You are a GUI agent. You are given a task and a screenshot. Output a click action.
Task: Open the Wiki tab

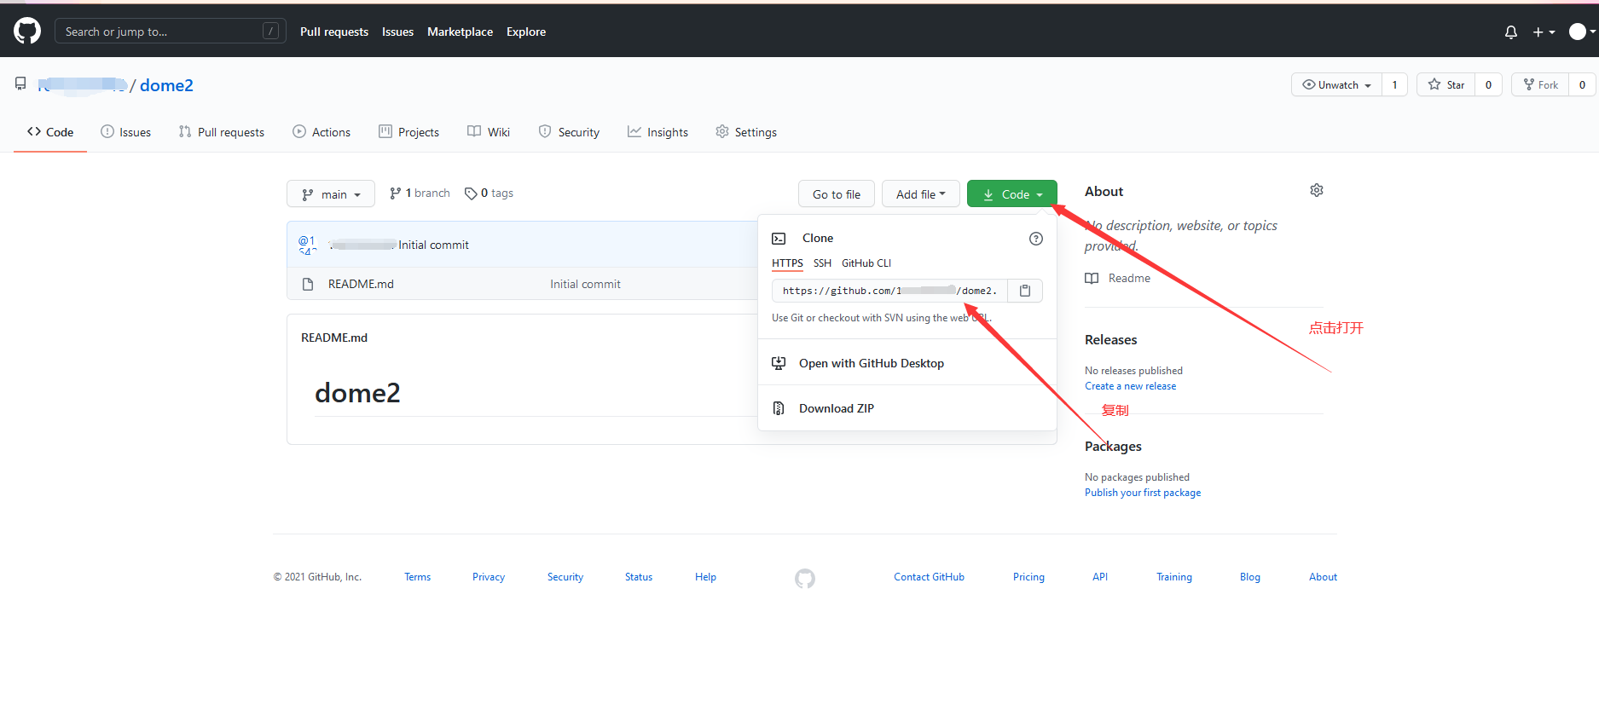point(489,132)
